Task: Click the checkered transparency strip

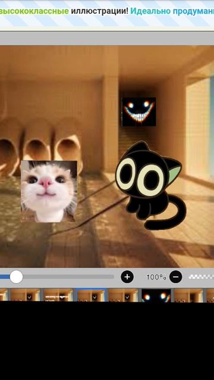Action: pyautogui.click(x=202, y=277)
